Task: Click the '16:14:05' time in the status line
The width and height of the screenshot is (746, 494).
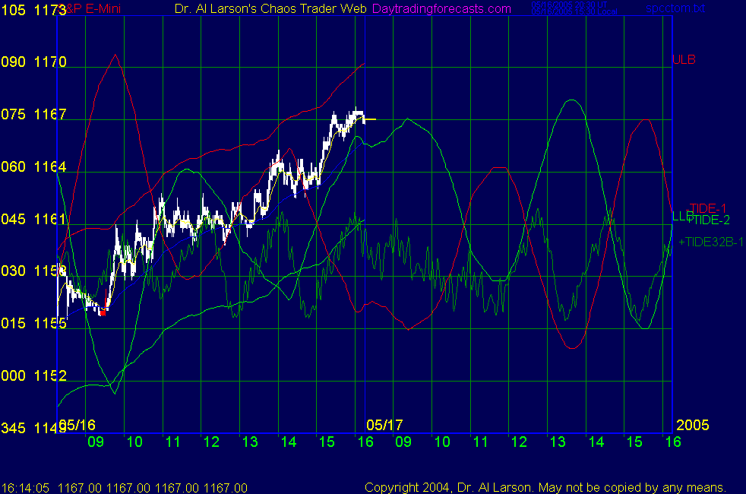Action: pos(25,488)
